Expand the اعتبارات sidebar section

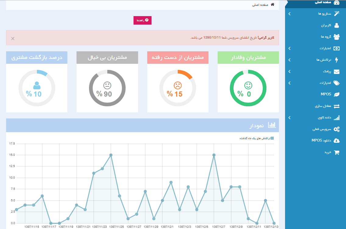320,48
